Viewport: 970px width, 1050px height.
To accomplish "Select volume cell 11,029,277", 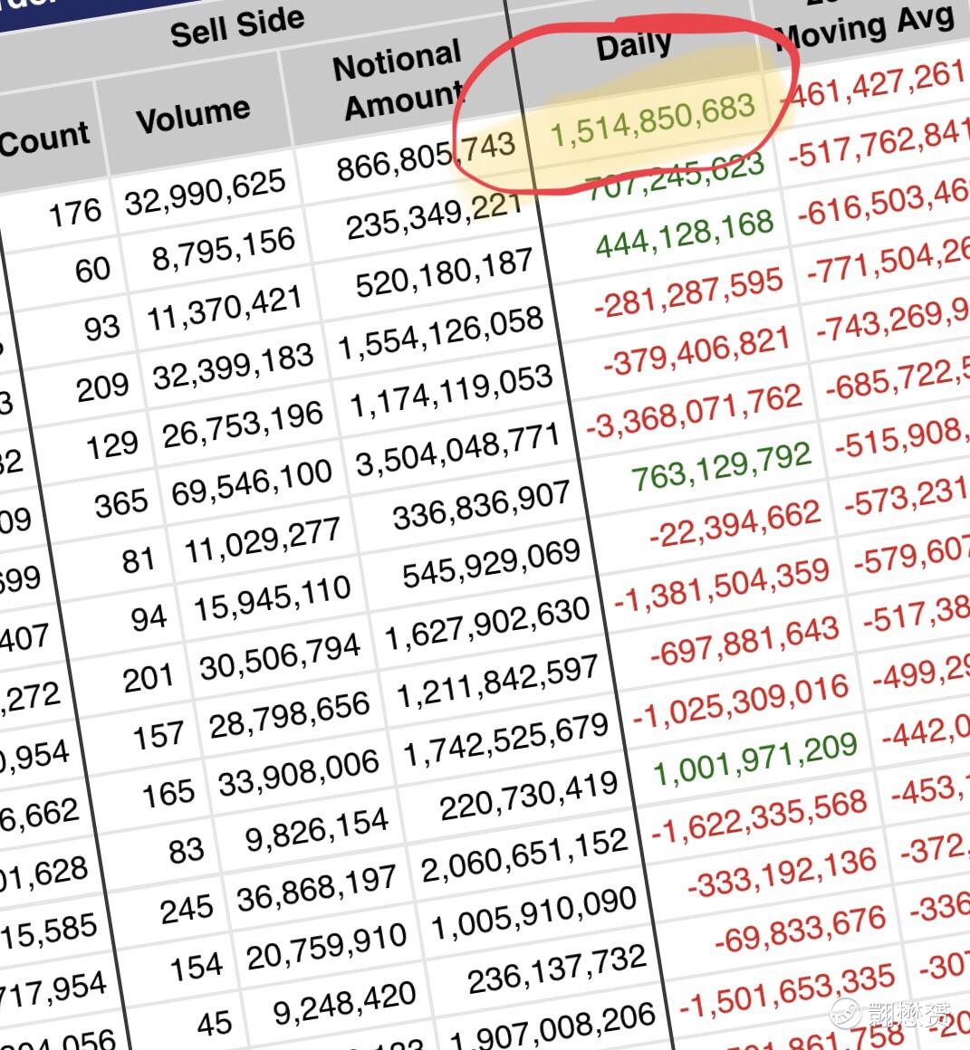I will pos(262,541).
